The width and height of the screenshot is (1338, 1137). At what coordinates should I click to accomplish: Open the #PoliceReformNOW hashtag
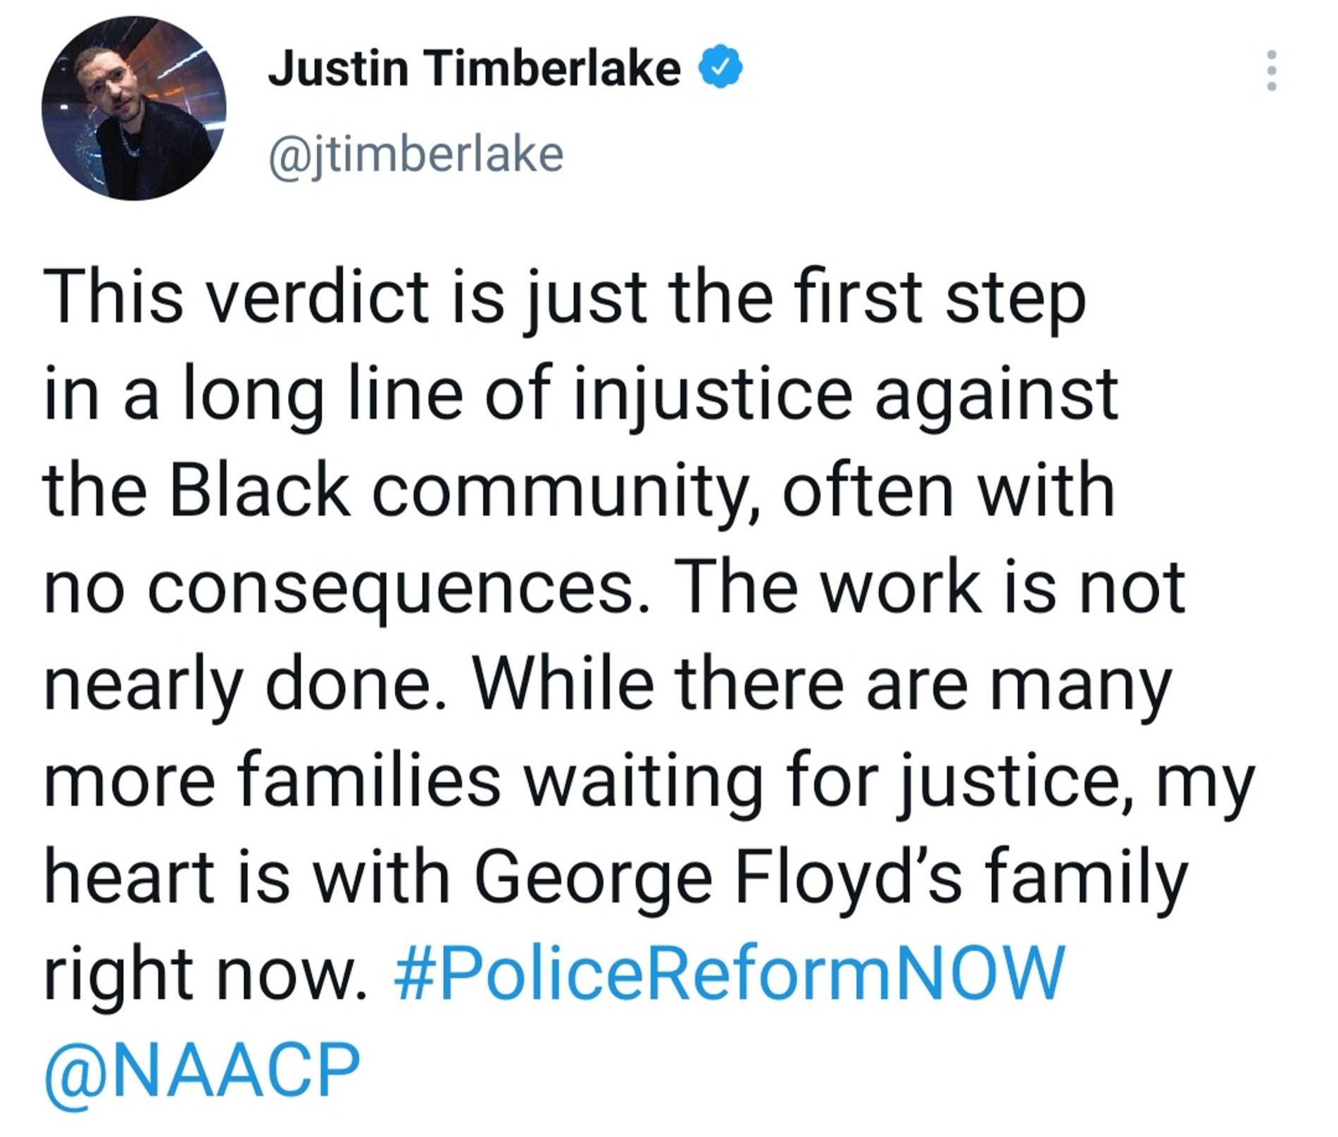[x=729, y=973]
